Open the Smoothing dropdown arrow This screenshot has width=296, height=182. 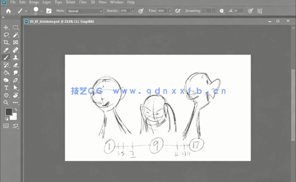pyautogui.click(x=213, y=11)
